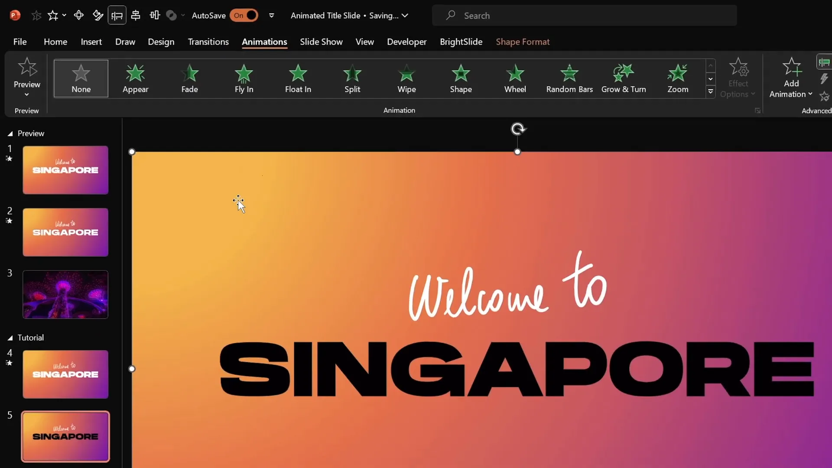Open Customize Quick Access Toolbar menu
The image size is (832, 468).
[272, 16]
